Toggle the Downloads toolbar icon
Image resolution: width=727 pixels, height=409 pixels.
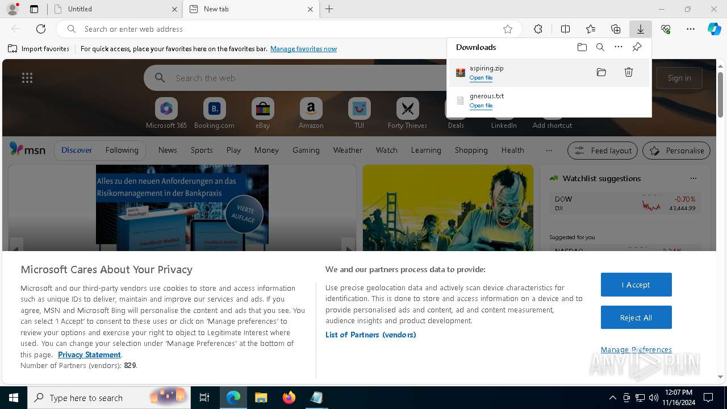(640, 29)
